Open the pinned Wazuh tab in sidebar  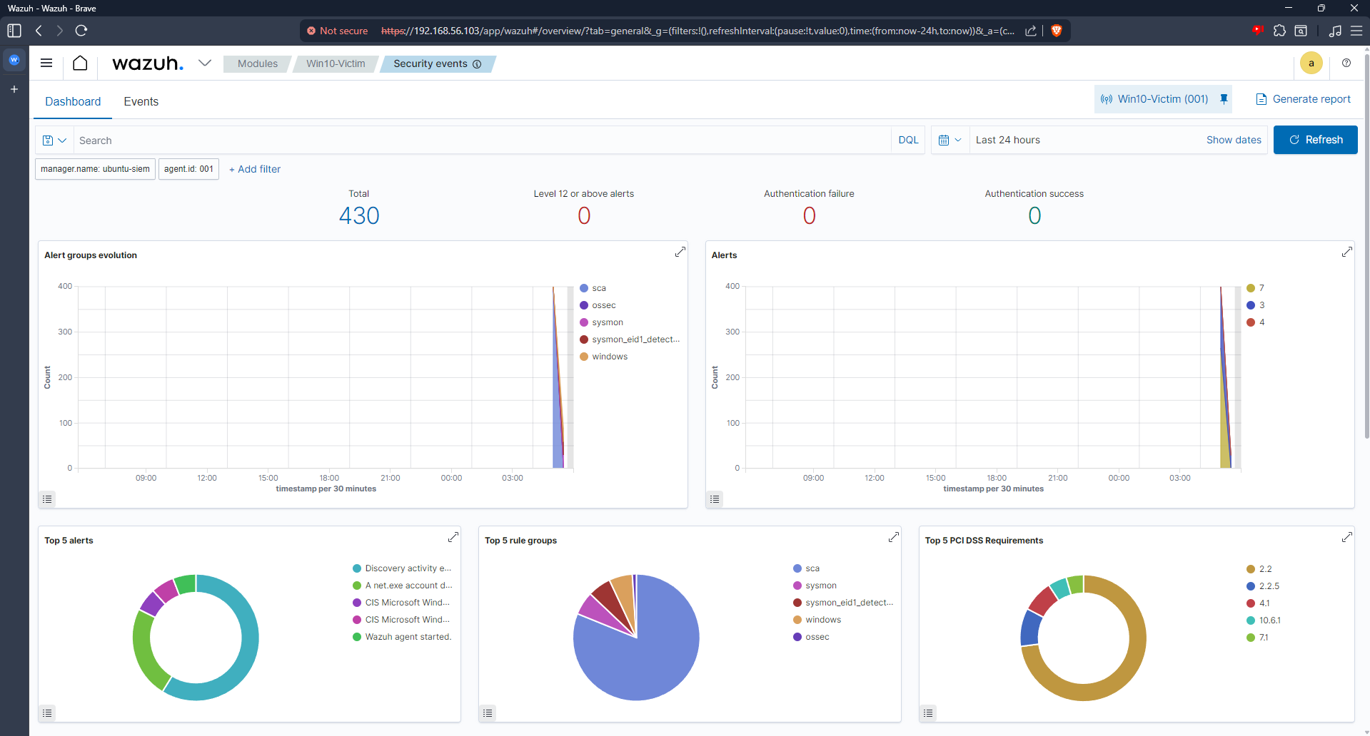(14, 60)
